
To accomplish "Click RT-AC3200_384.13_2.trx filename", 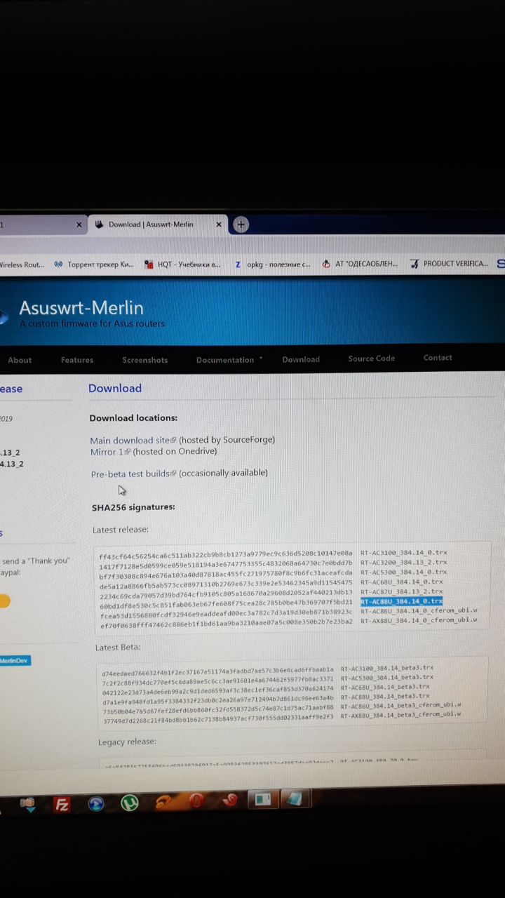I will pos(403,563).
